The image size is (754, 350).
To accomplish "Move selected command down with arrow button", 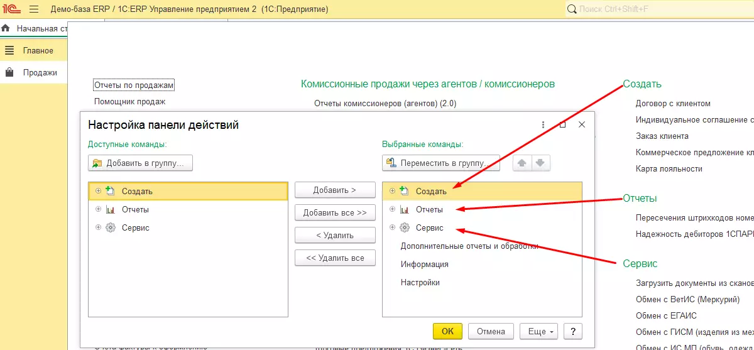I will 541,163.
